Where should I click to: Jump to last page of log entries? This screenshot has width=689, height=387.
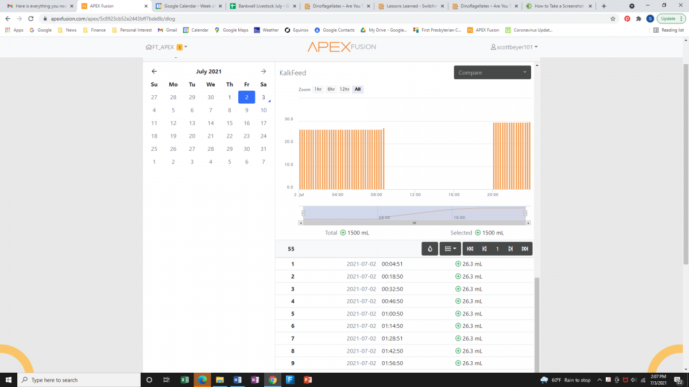click(x=525, y=249)
